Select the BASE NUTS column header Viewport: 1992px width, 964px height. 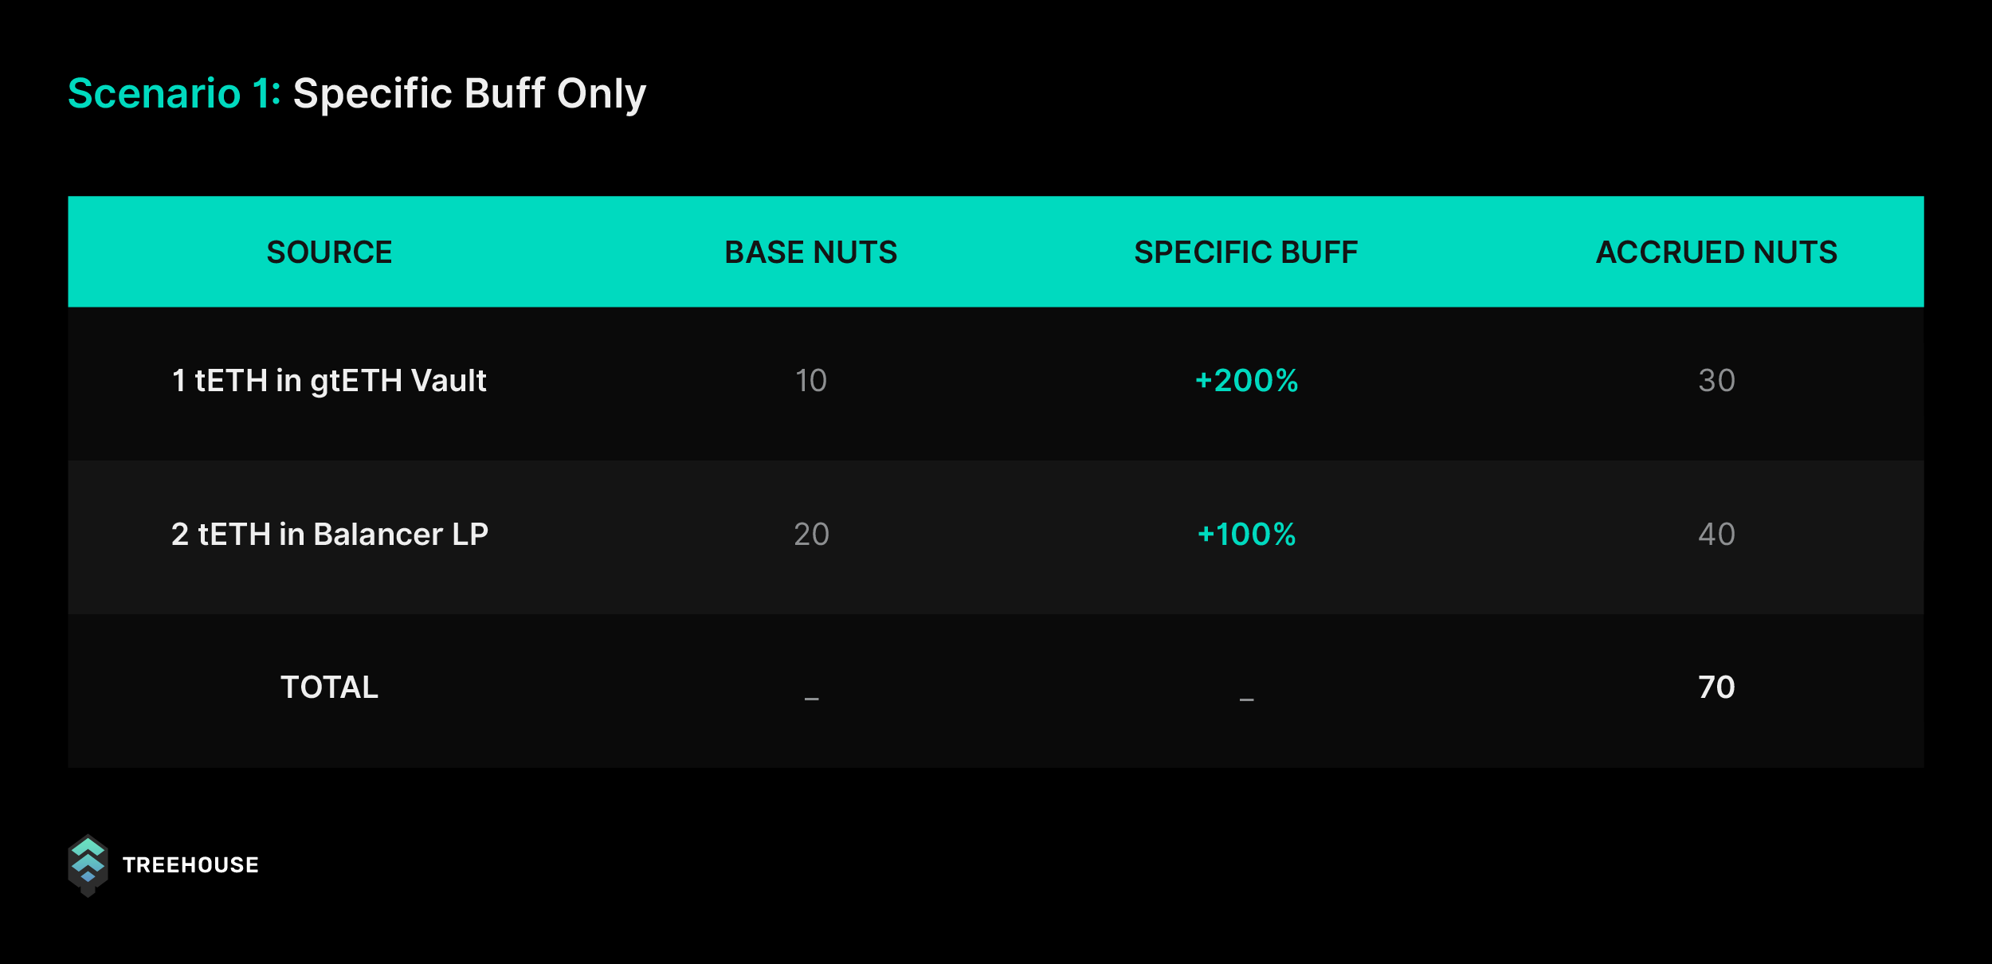[810, 253]
